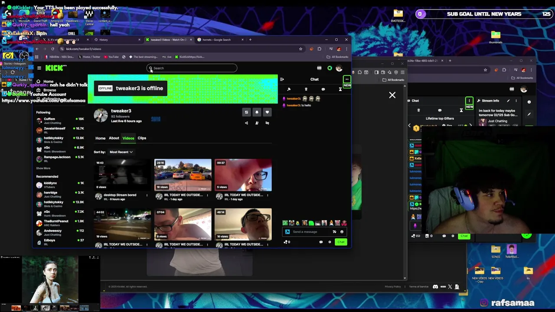Switch to the History browser tab
This screenshot has width=555, height=312.
click(x=117, y=40)
